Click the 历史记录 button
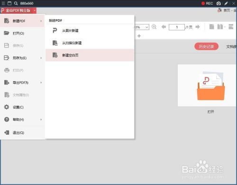 click(206, 46)
